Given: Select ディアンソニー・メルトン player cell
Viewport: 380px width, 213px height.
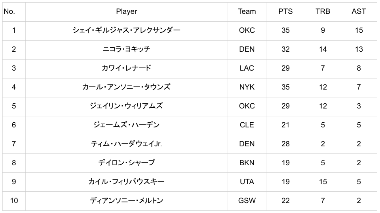Looking at the screenshot, I should [126, 201].
